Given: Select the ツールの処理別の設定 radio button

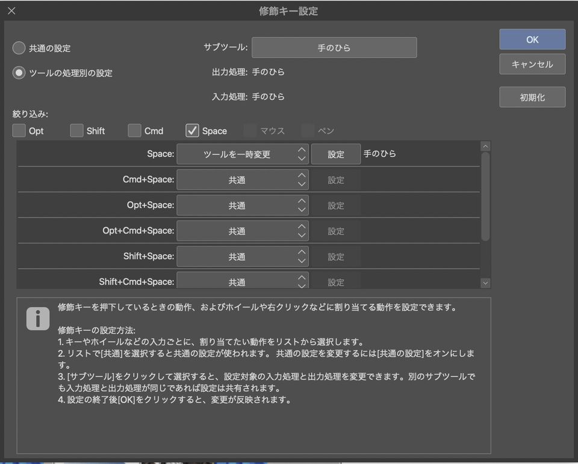Looking at the screenshot, I should [19, 73].
